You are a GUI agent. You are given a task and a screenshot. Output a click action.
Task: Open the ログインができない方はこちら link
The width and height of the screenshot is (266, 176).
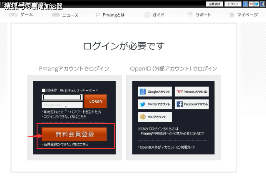[64, 117]
